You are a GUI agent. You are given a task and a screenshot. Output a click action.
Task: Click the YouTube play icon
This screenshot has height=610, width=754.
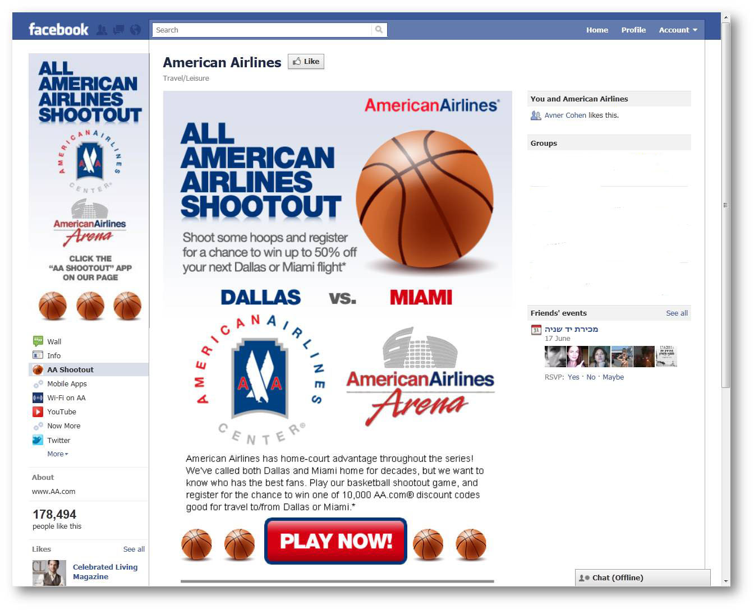pos(38,412)
